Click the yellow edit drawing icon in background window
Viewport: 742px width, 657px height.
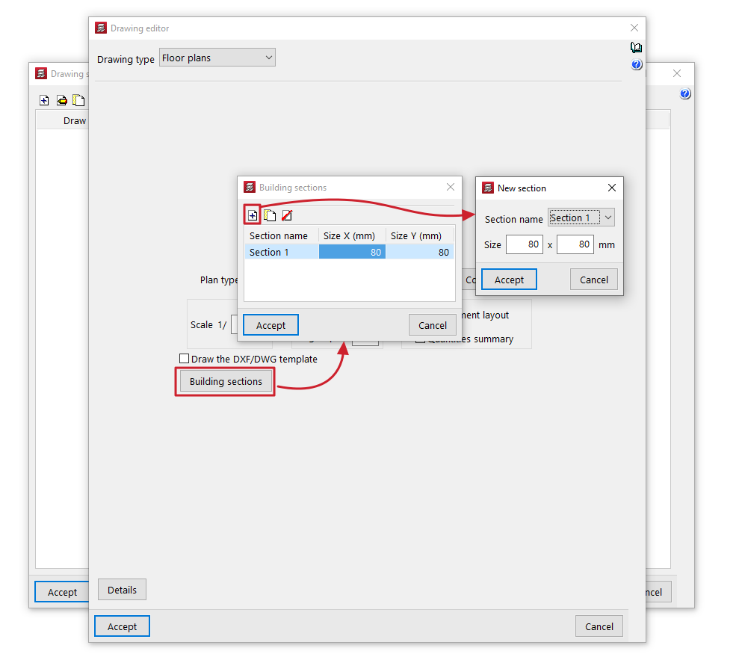coord(61,100)
